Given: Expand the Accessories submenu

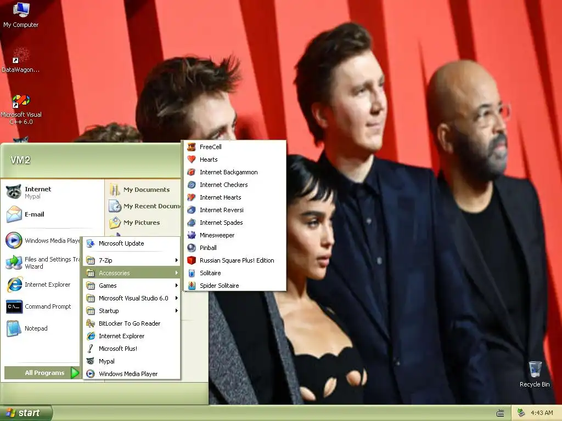Looking at the screenshot, I should point(132,273).
